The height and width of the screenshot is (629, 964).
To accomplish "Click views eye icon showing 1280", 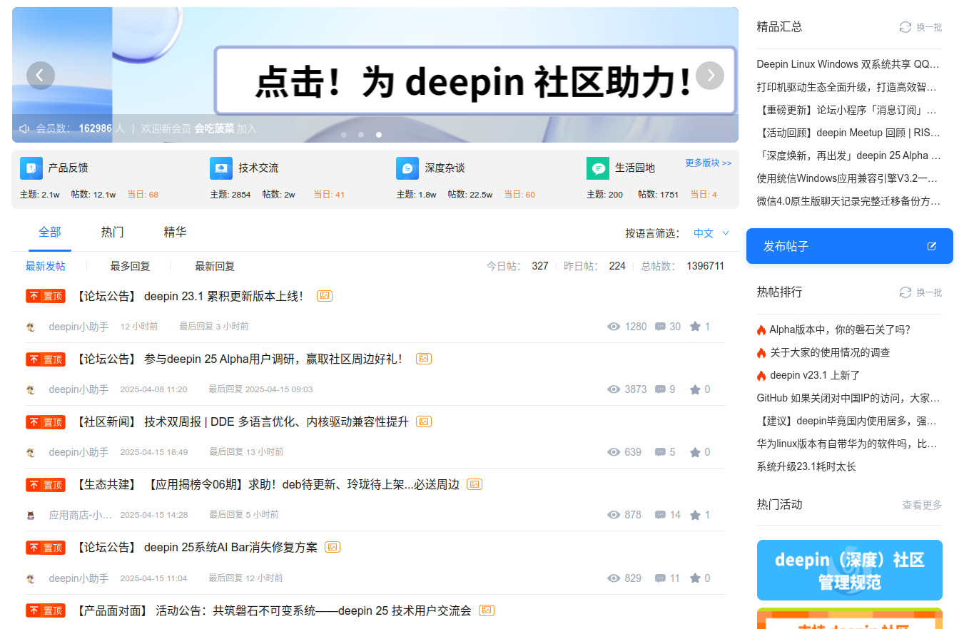I will click(x=614, y=327).
